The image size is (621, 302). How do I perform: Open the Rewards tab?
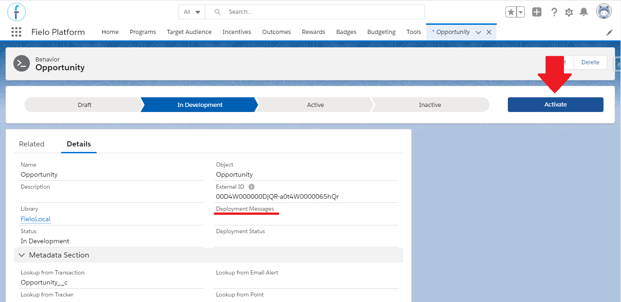tap(313, 32)
